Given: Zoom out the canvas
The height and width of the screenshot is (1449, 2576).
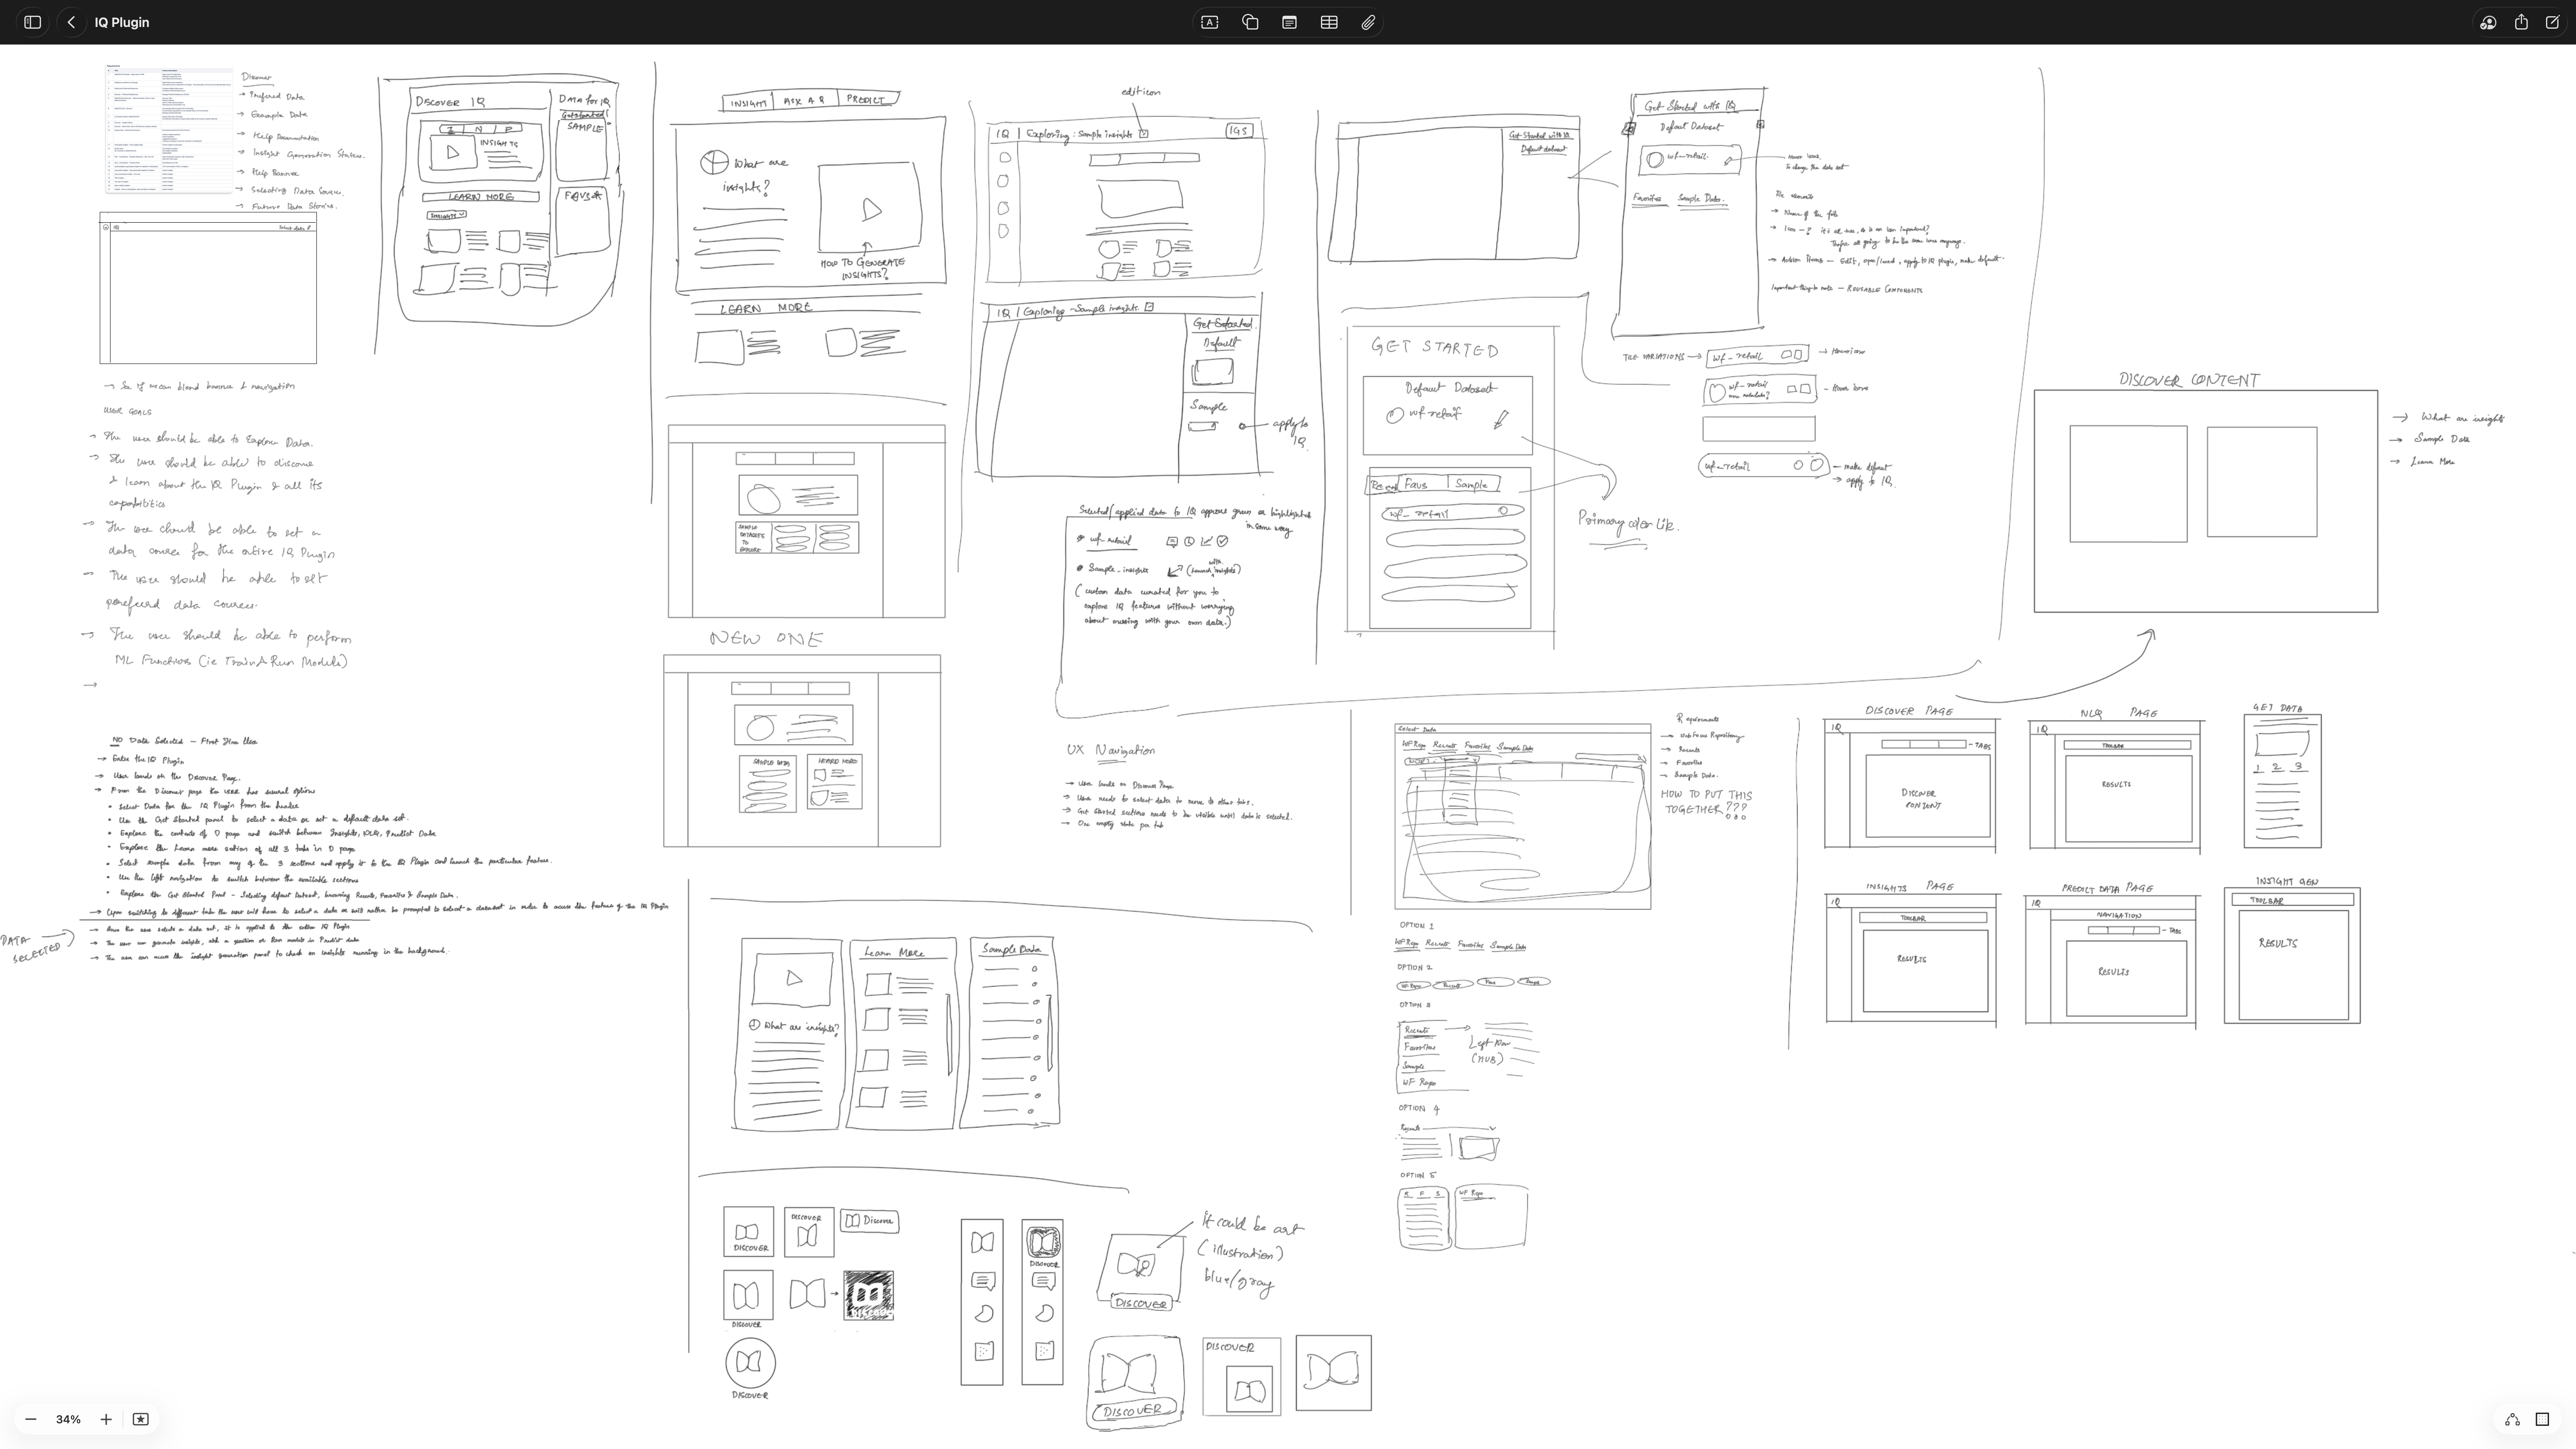Looking at the screenshot, I should [x=31, y=1419].
